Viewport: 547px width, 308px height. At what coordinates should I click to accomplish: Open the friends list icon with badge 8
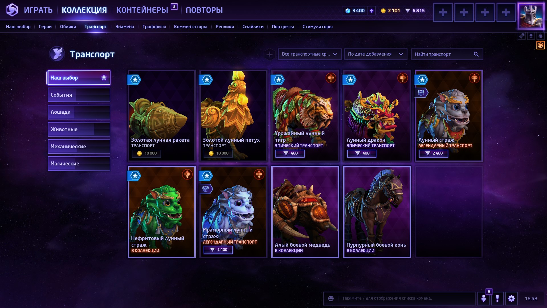(483, 299)
